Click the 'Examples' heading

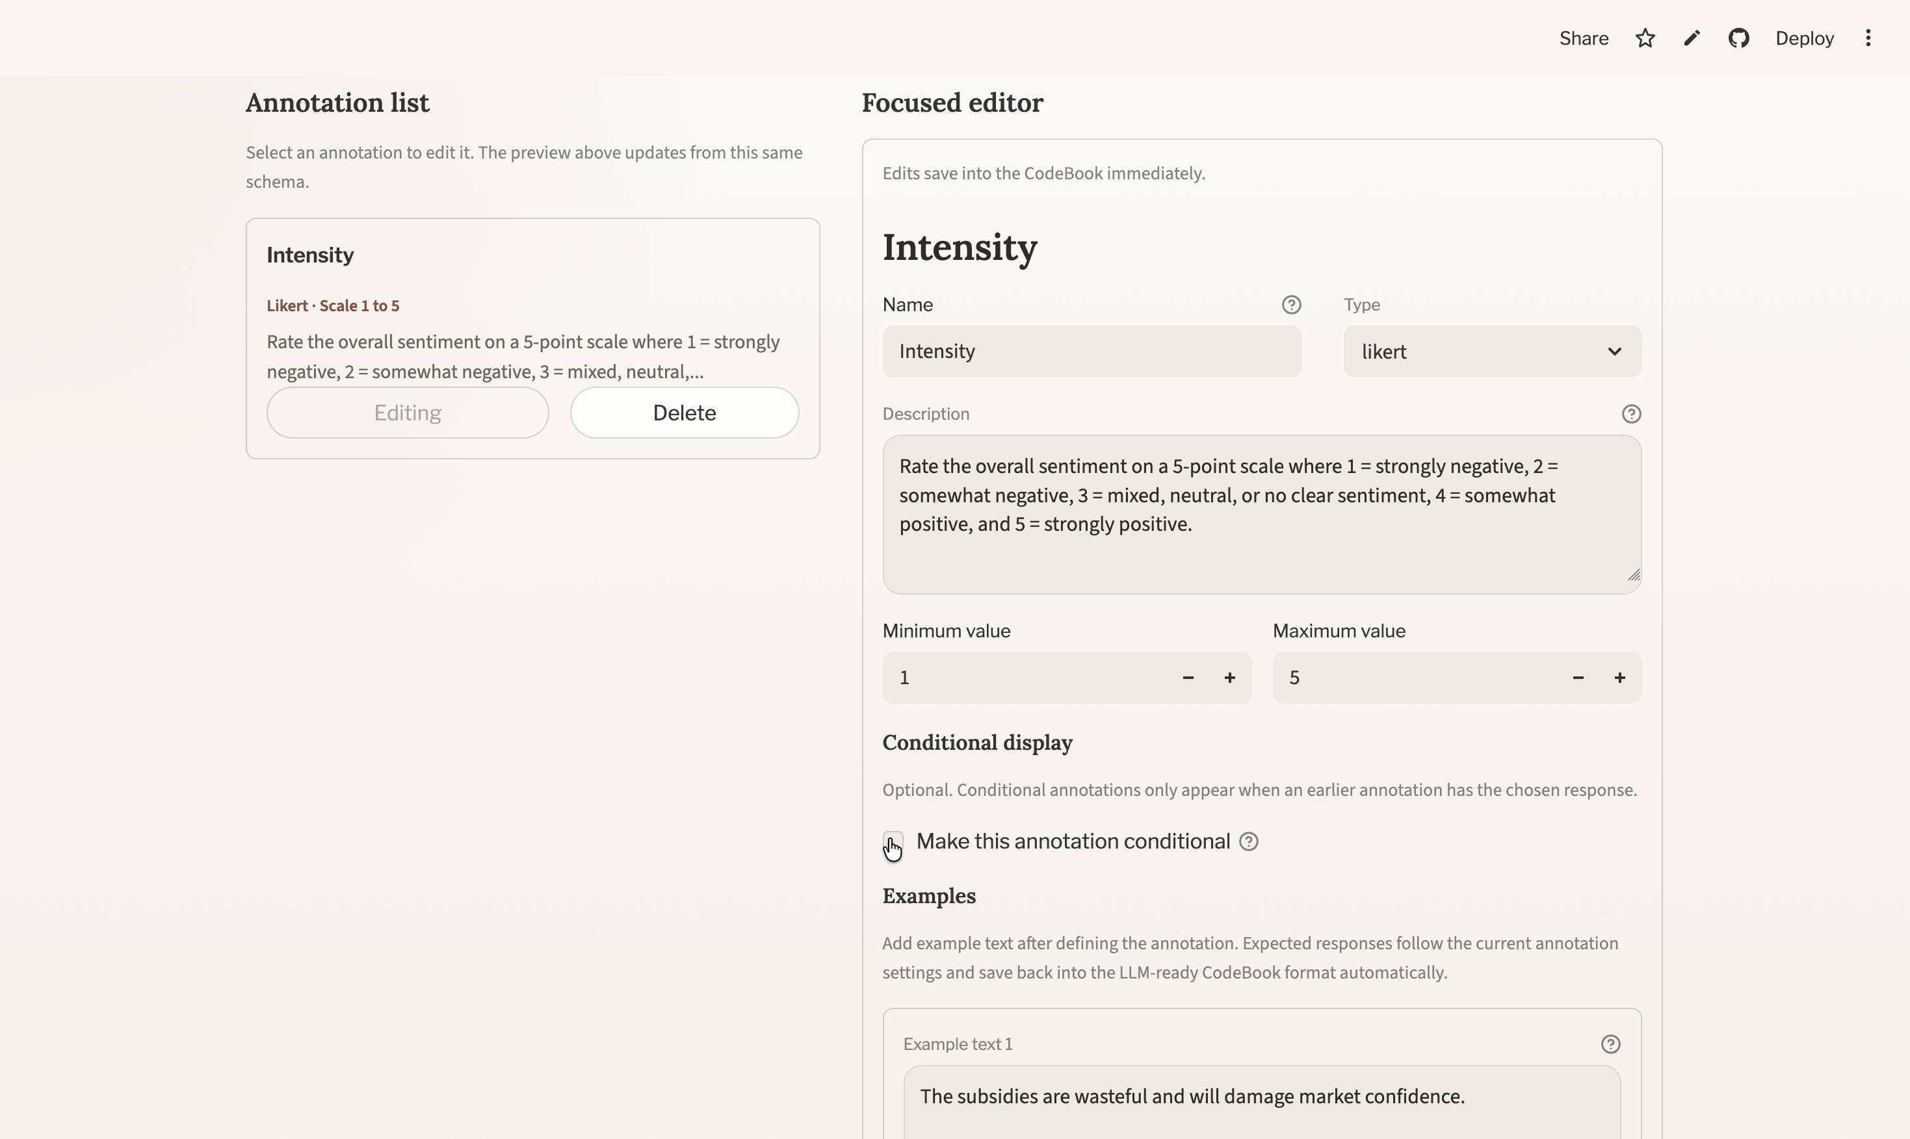[x=928, y=897]
